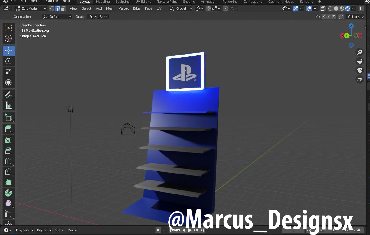Open the Mesh menu

click(x=110, y=8)
